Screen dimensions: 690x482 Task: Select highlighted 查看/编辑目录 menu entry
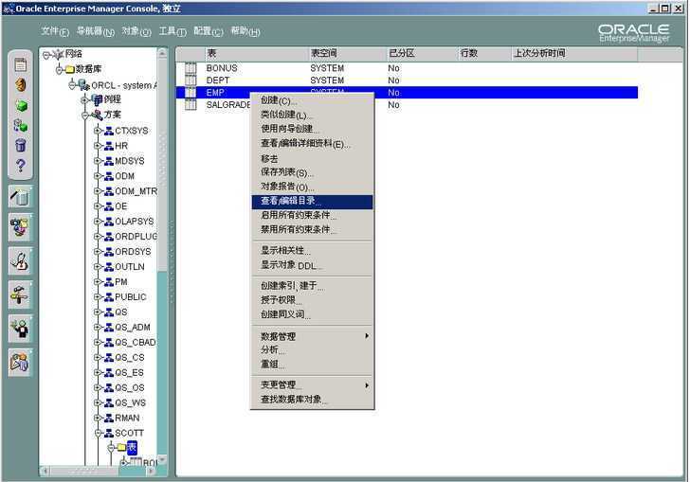tap(312, 201)
